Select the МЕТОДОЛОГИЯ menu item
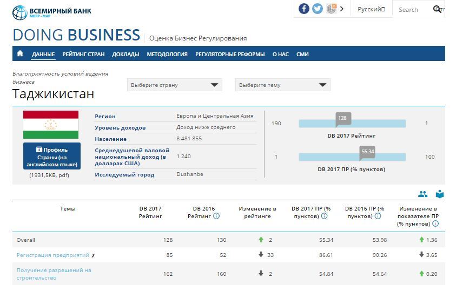This screenshot has height=285, width=469. pyautogui.click(x=167, y=54)
